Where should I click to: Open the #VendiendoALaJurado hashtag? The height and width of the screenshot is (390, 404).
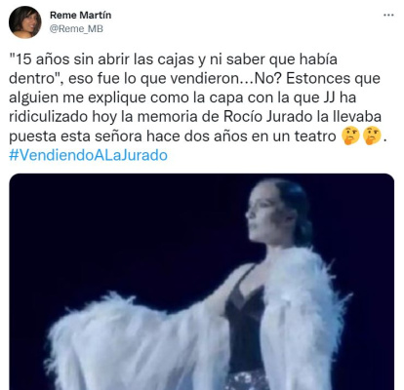pos(88,155)
